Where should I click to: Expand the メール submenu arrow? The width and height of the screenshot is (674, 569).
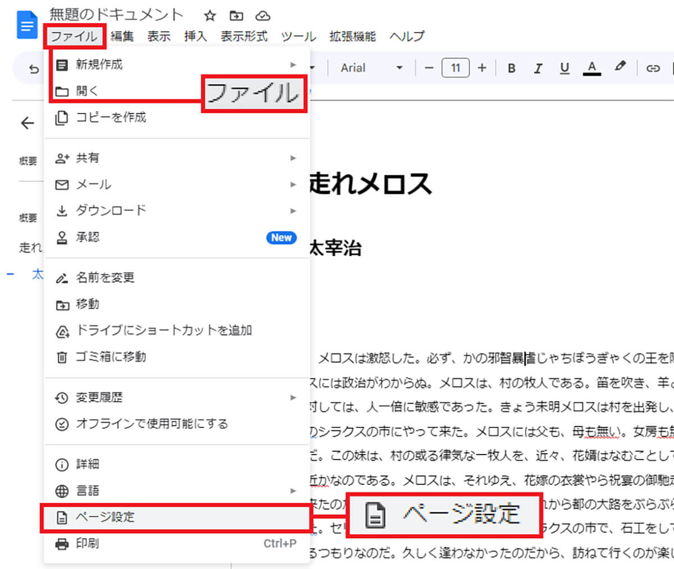click(x=293, y=185)
